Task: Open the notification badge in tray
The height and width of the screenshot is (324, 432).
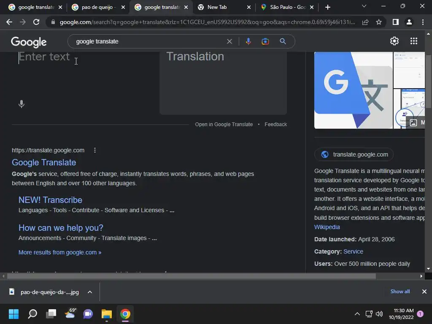Action: pos(421,314)
